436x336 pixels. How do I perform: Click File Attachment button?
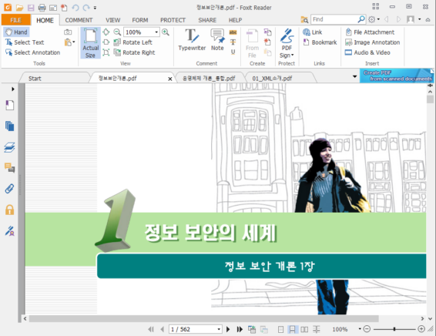(x=370, y=32)
